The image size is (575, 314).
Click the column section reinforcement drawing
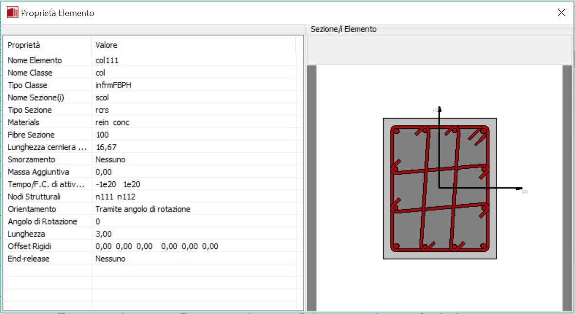440,189
